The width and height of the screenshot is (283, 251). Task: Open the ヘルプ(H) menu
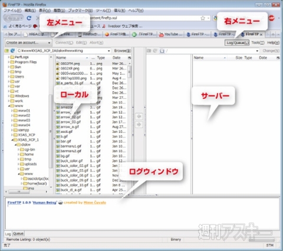(136, 11)
